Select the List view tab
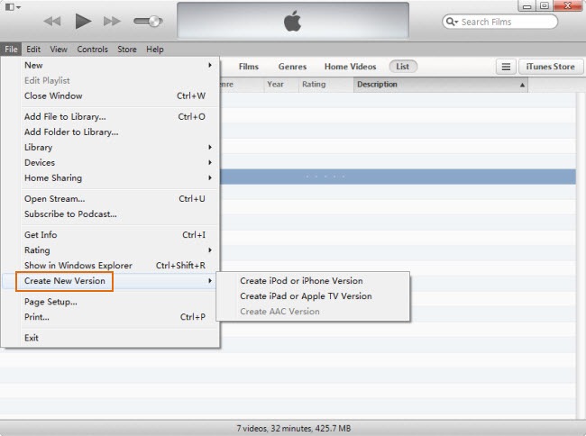 coord(403,67)
